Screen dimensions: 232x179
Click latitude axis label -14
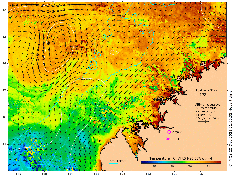click(x=4, y=63)
